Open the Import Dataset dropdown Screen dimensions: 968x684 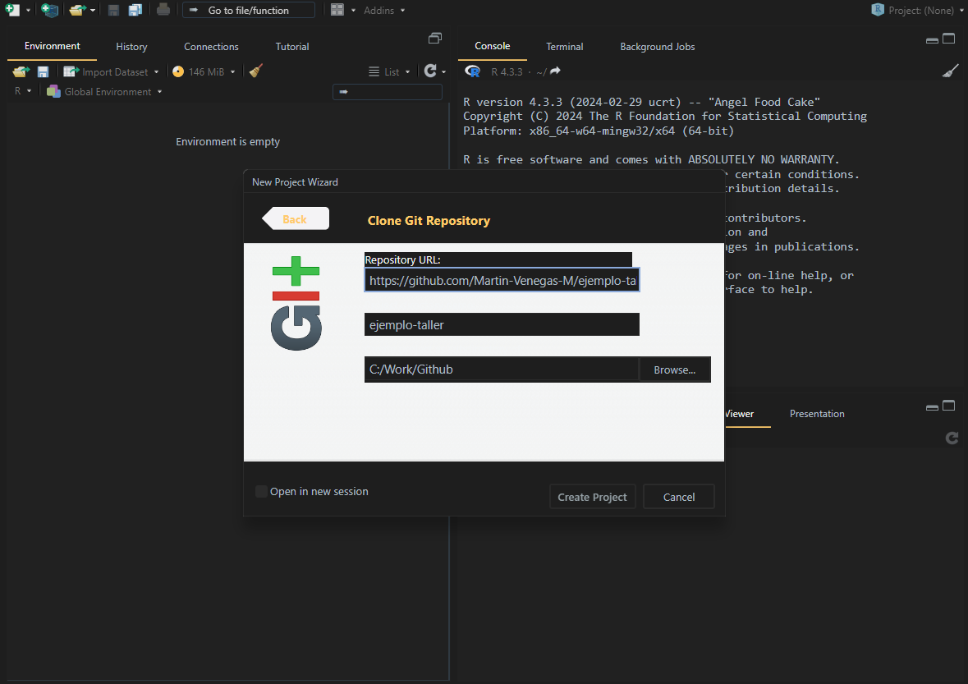pyautogui.click(x=111, y=71)
